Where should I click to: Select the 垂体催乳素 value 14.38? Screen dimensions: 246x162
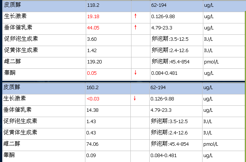coord(93,110)
